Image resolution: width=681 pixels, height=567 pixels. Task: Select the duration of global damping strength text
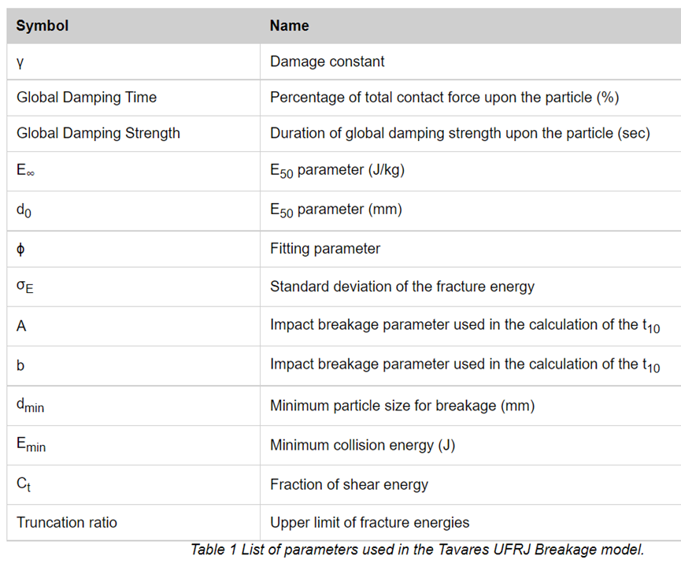pos(460,133)
